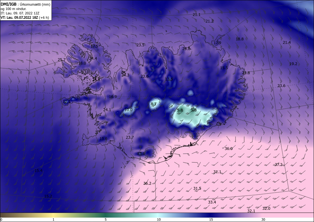Select the 37.2 value
The image size is (314, 222).
[x=278, y=165]
